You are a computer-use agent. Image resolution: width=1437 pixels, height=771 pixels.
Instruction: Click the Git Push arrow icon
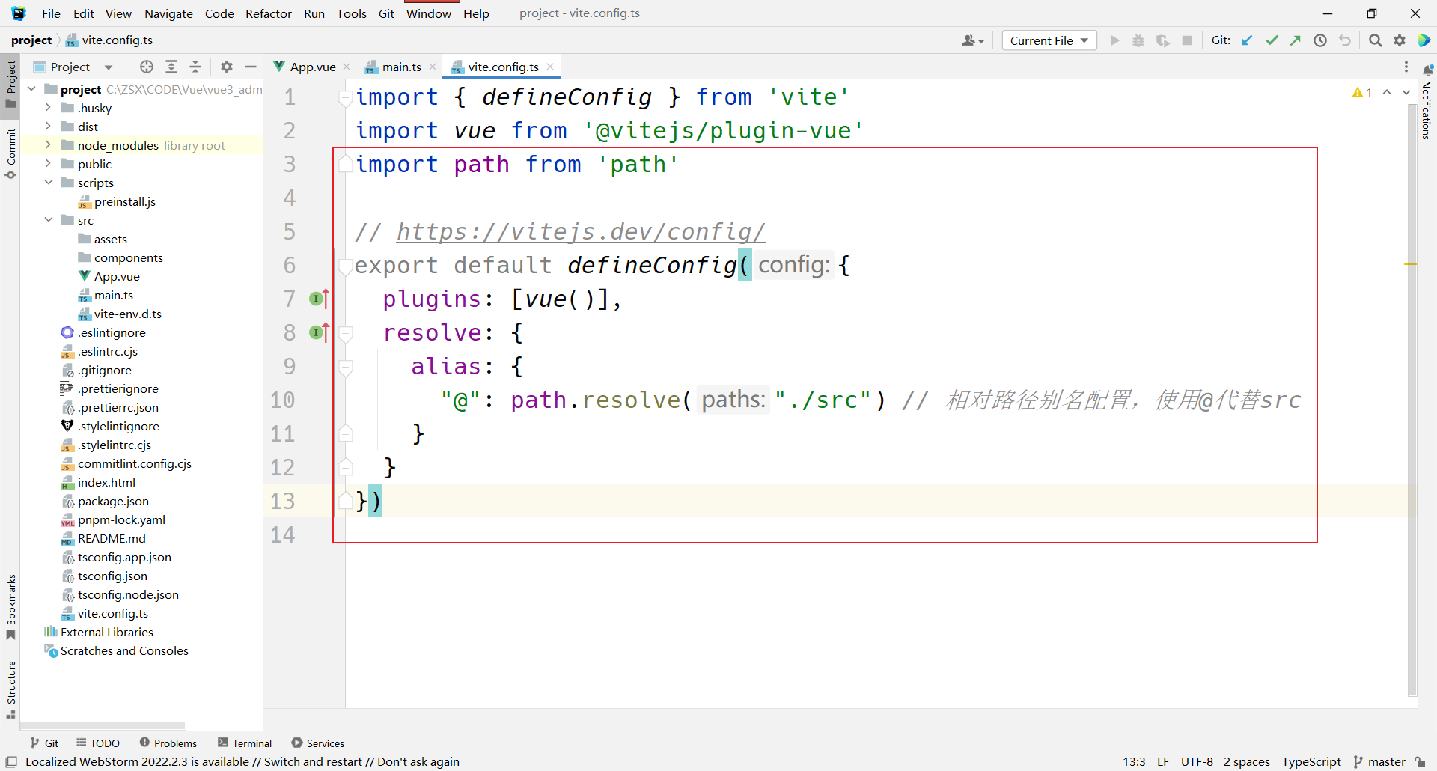(1296, 40)
